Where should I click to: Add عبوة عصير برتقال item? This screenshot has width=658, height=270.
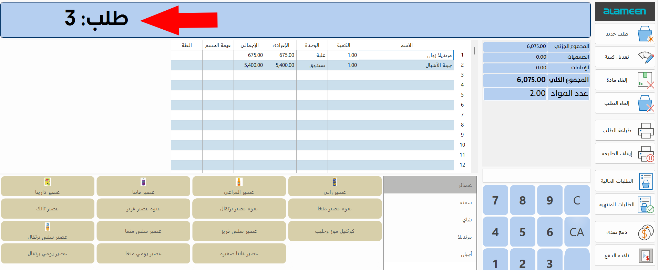pyautogui.click(x=239, y=209)
